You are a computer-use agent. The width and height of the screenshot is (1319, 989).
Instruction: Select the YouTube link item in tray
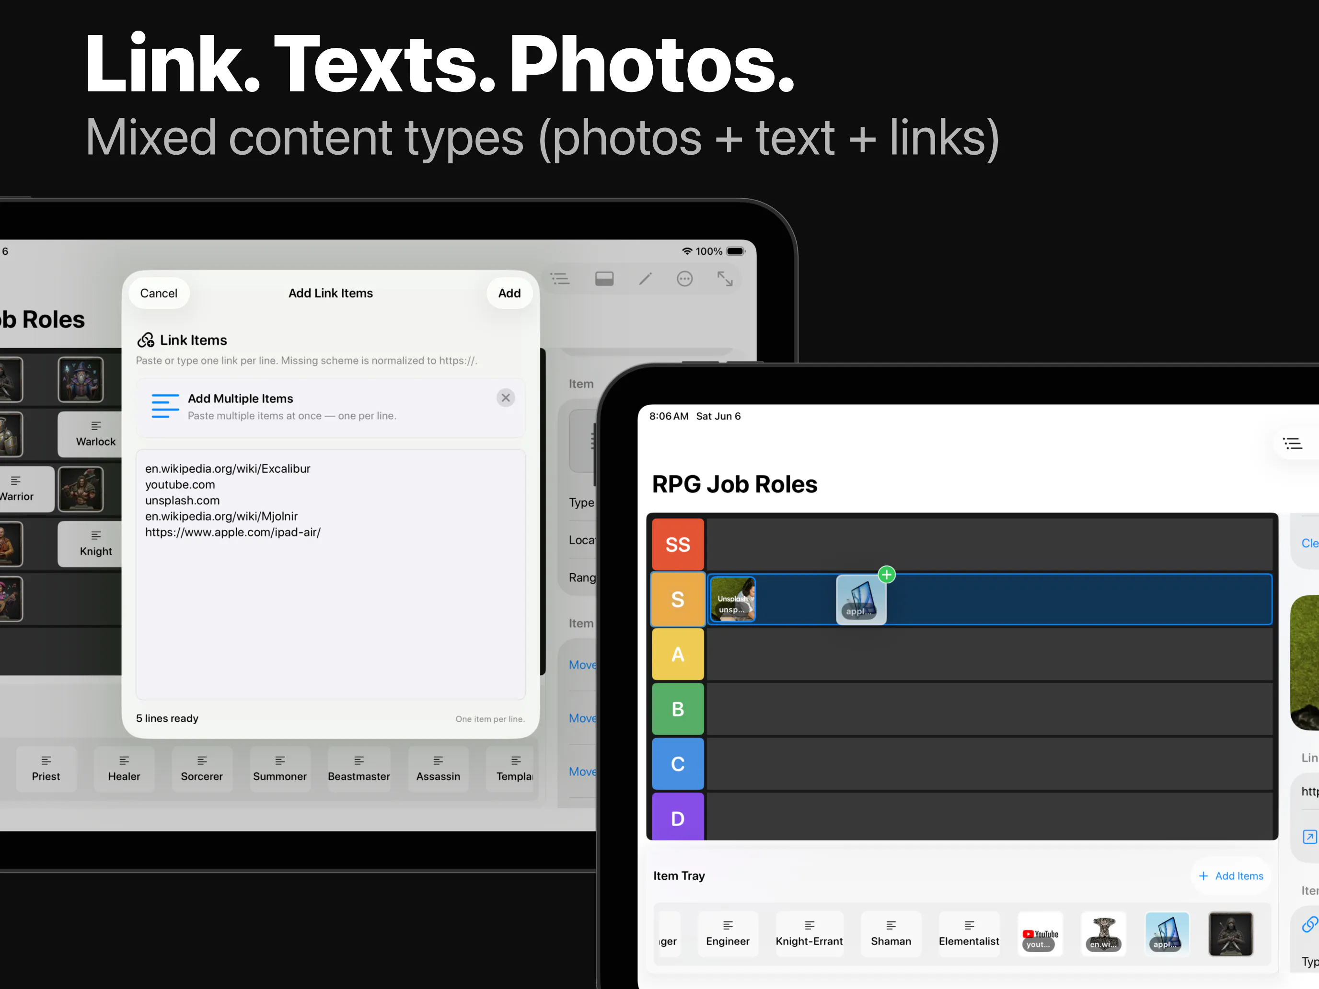point(1040,933)
